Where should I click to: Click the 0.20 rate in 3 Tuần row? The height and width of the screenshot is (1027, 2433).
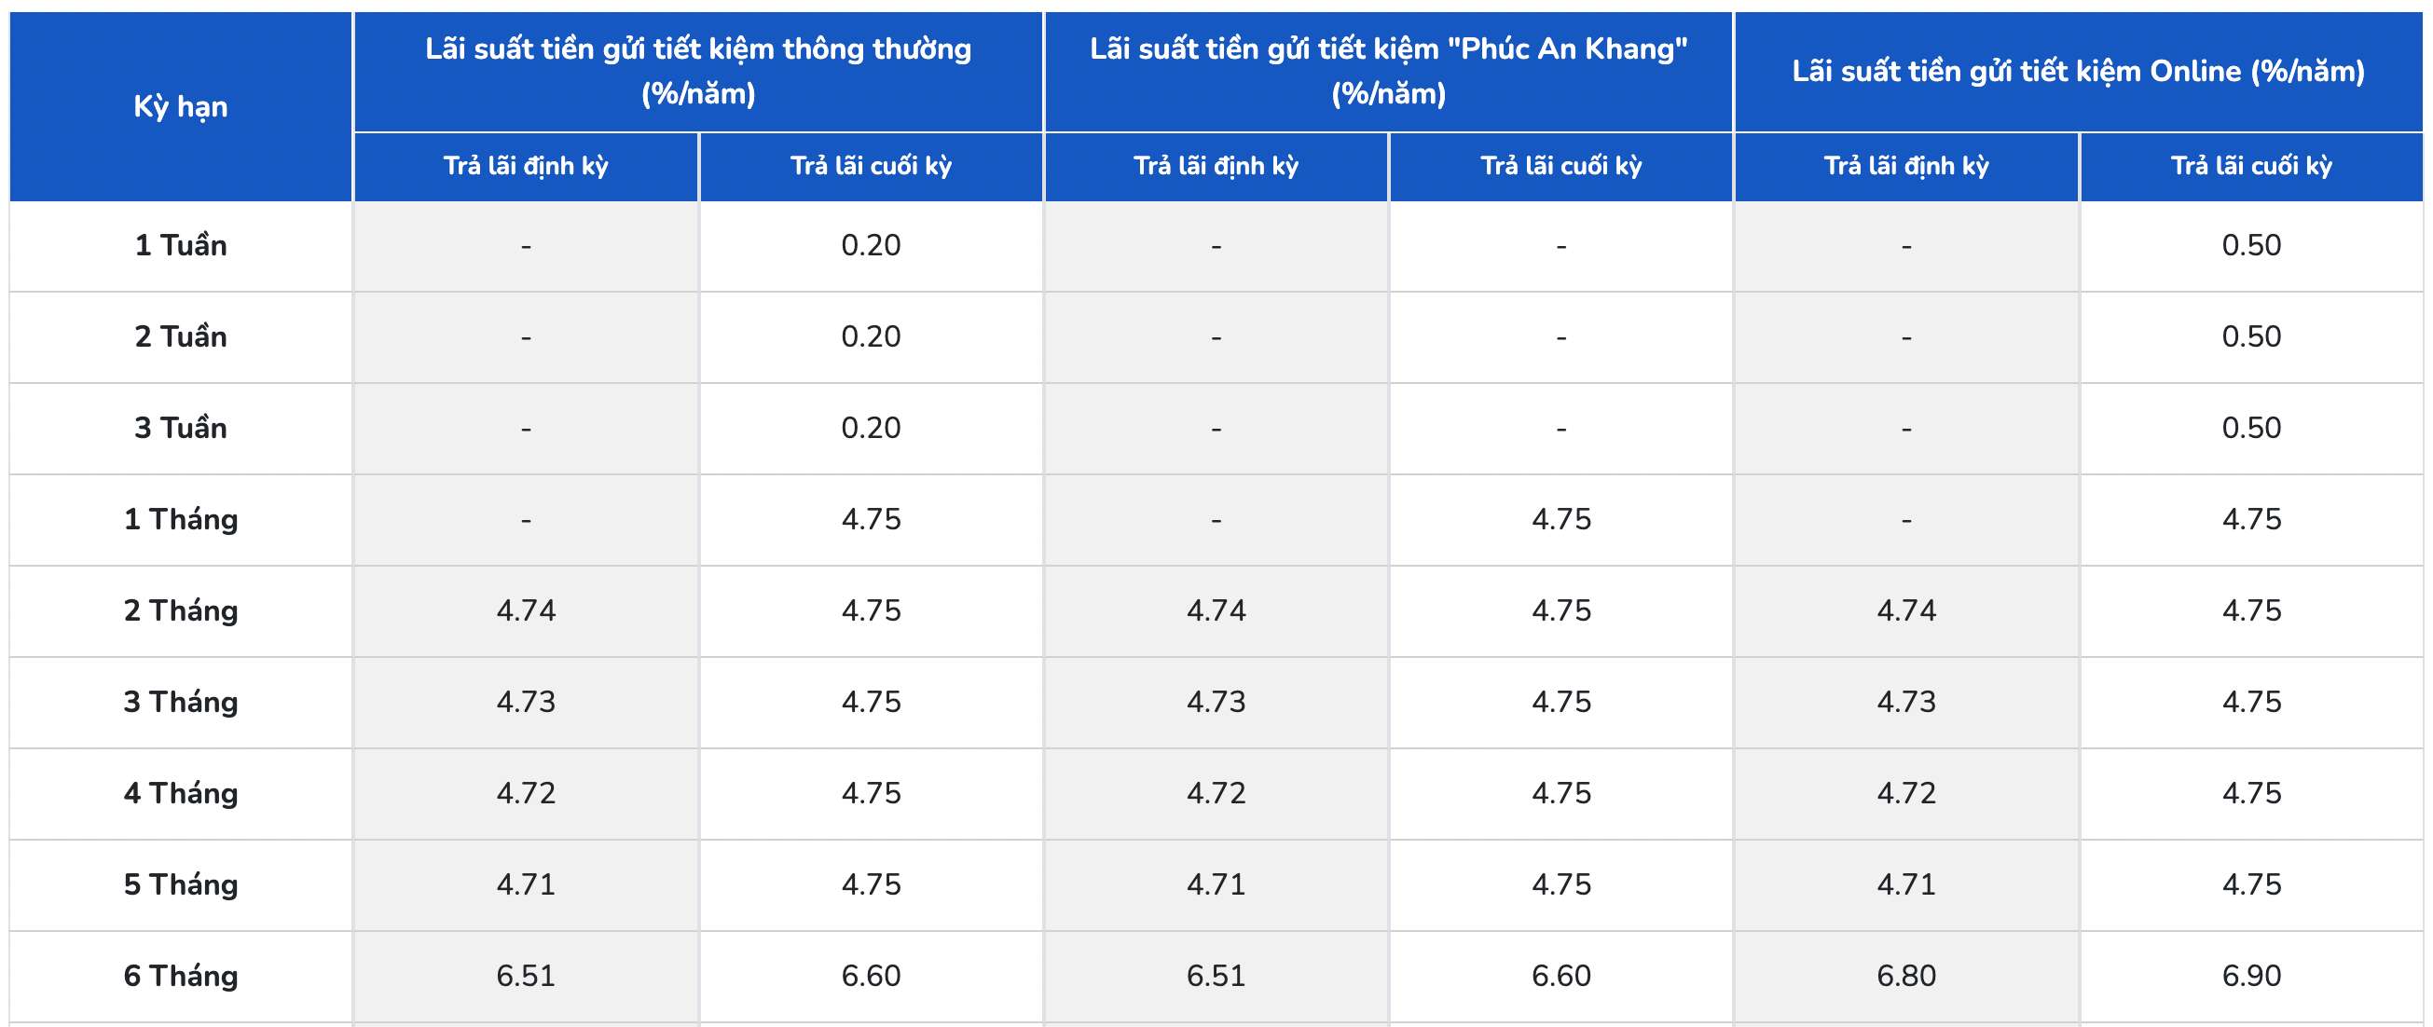pyautogui.click(x=871, y=428)
